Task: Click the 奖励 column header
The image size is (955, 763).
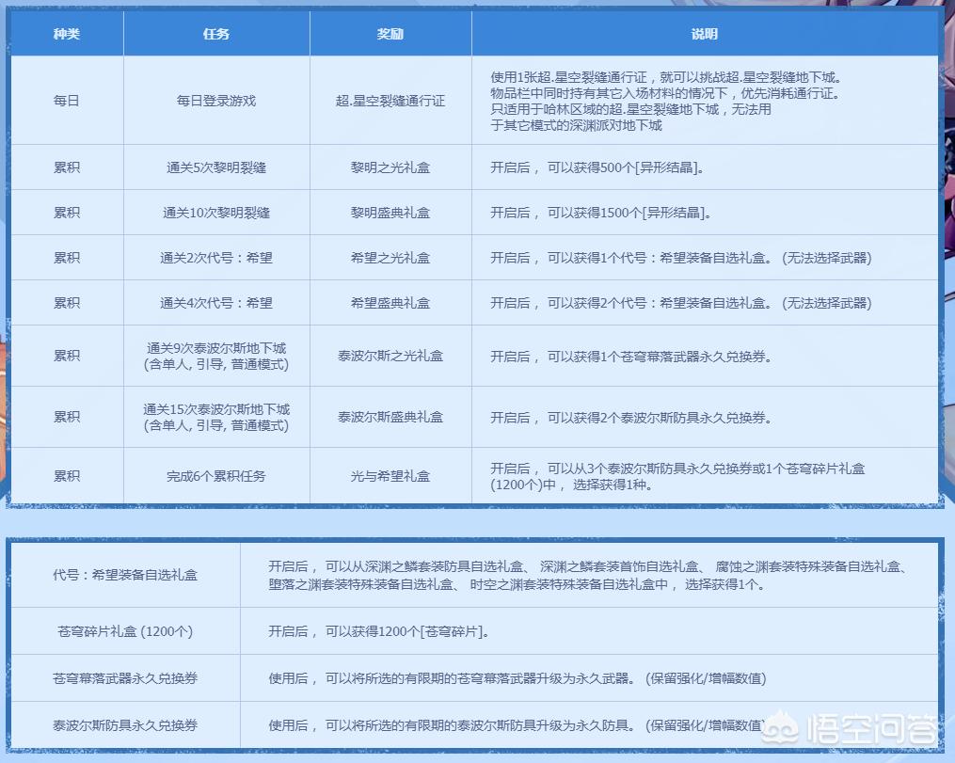Action: click(x=390, y=34)
